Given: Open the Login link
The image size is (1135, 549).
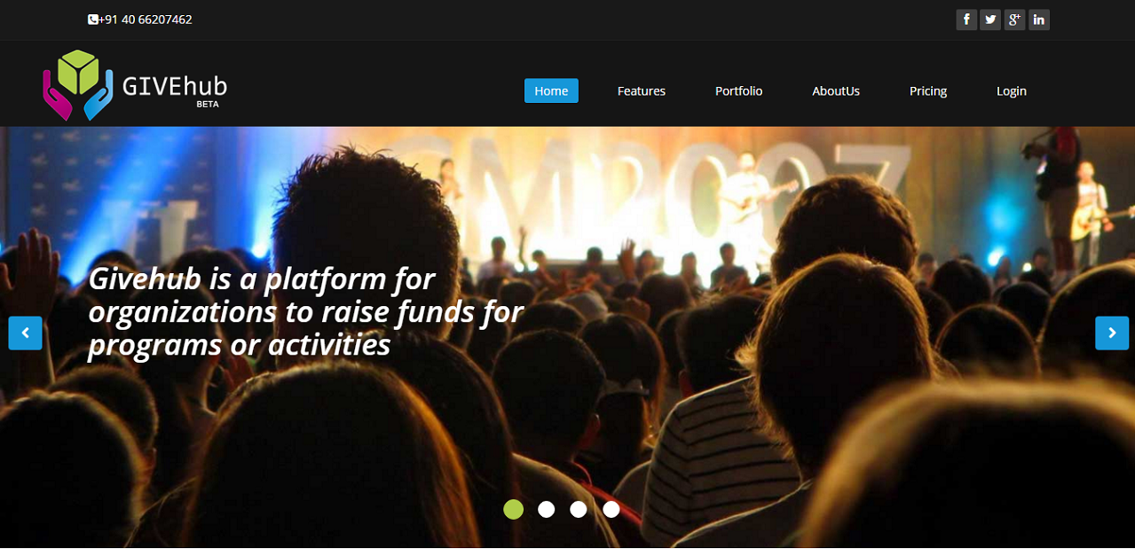Looking at the screenshot, I should tap(1012, 90).
